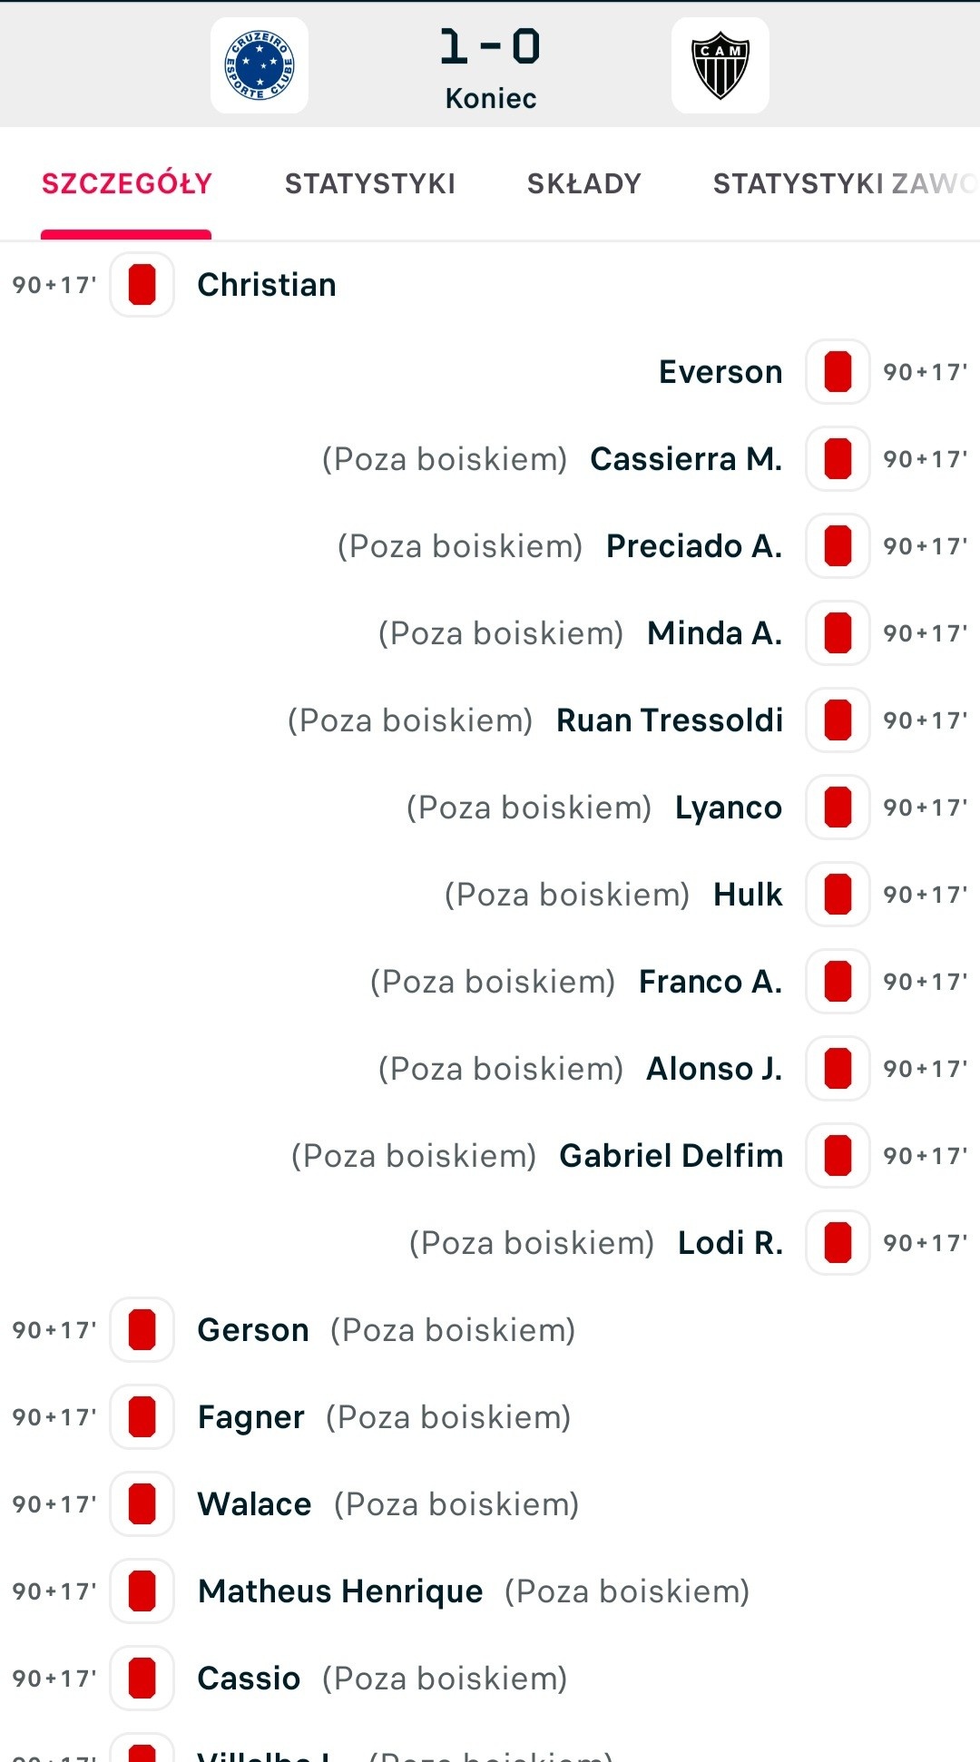Tap player name Fagner
980x1762 pixels.
(x=250, y=1417)
